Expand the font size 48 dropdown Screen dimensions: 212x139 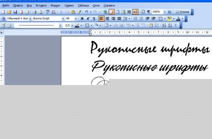(76, 19)
